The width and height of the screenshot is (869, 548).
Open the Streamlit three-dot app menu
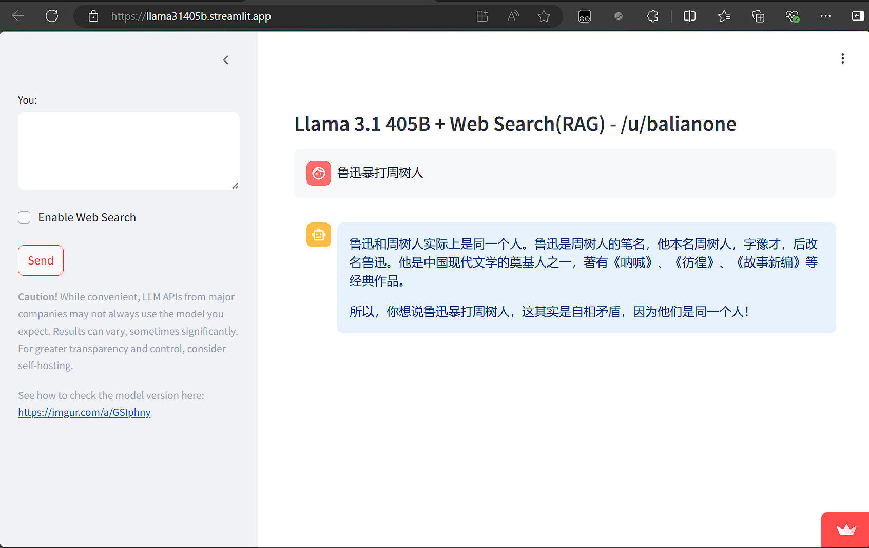[842, 58]
